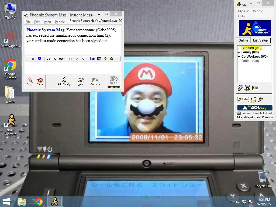
Task: Select the Offline (0/0) group label
Action: click(250, 61)
